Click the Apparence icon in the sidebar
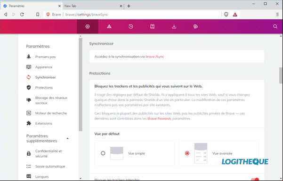 coord(29,67)
